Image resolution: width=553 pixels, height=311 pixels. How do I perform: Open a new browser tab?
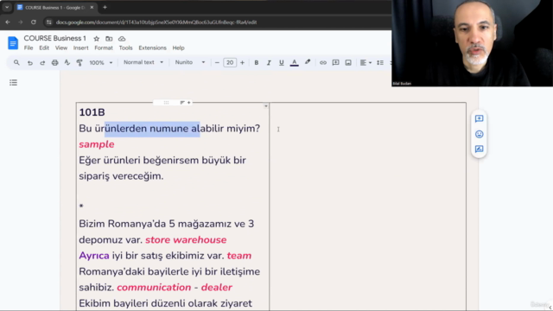[x=105, y=8]
